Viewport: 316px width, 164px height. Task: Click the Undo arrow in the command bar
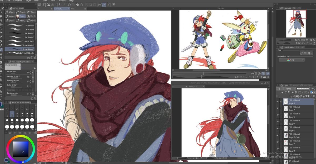coord(60,5)
